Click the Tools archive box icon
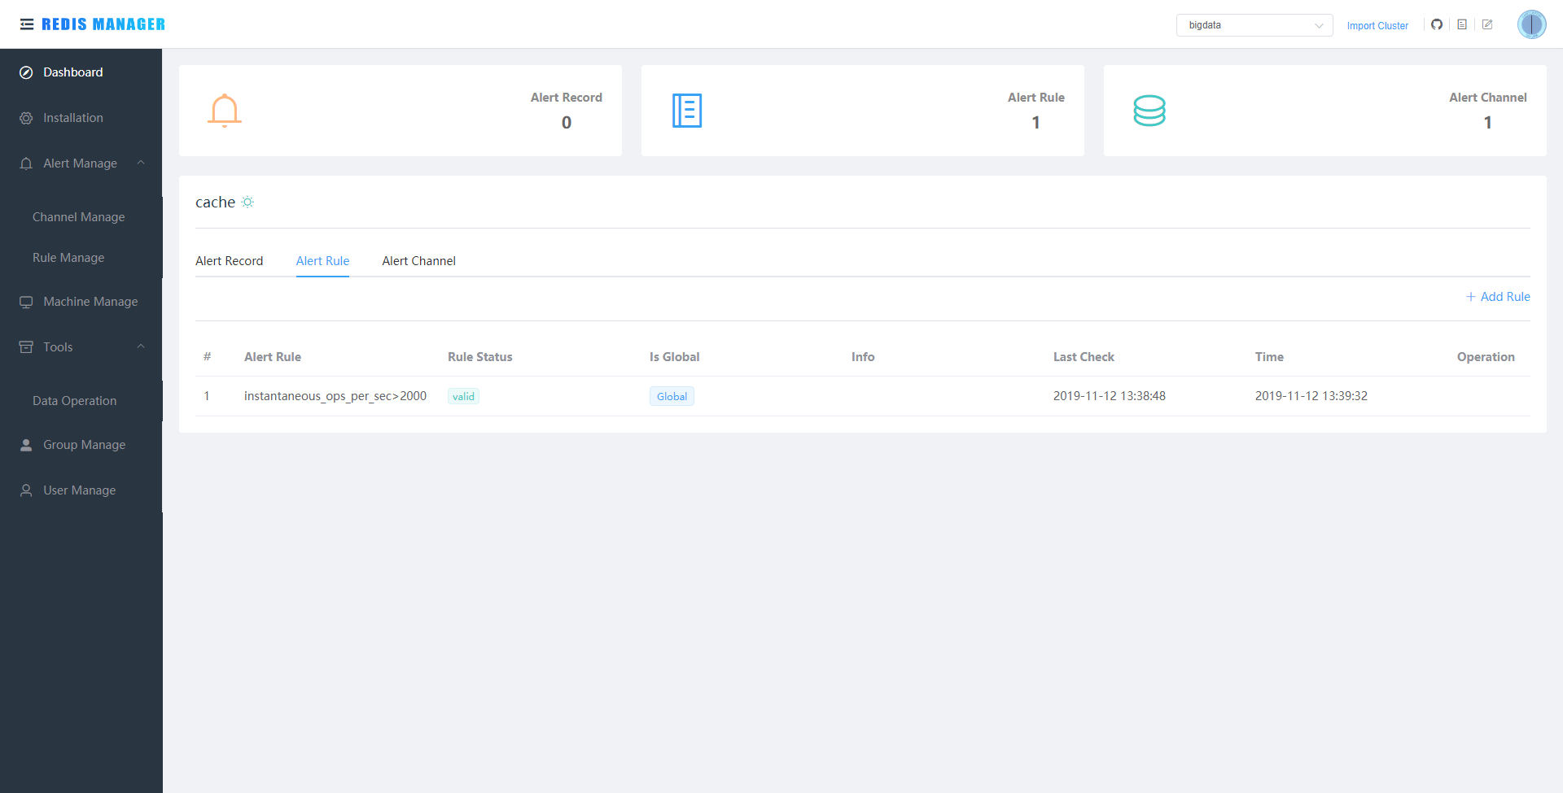This screenshot has width=1563, height=793. coord(26,347)
